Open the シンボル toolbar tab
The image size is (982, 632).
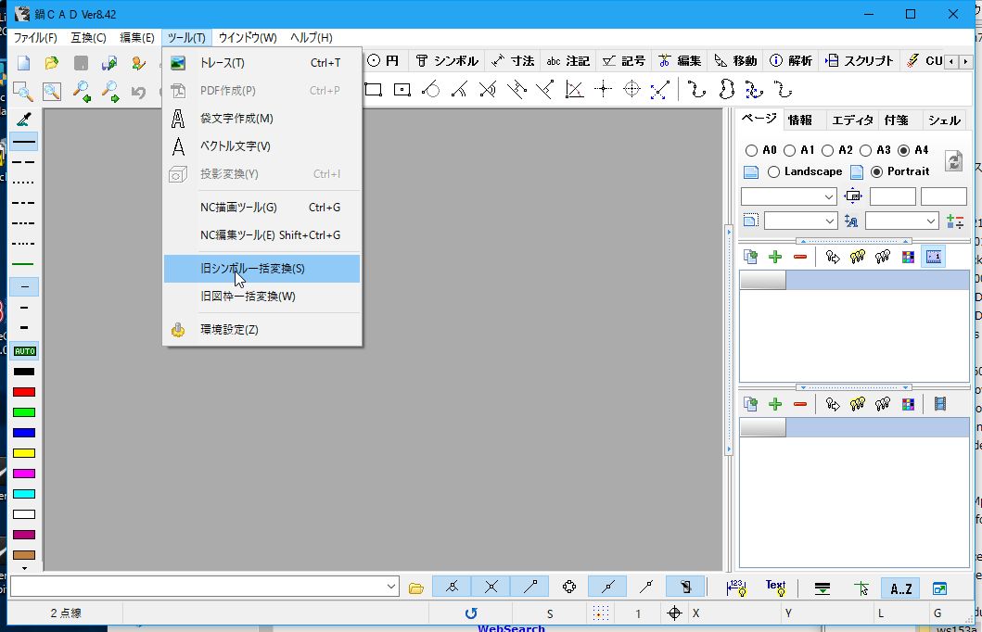(447, 60)
